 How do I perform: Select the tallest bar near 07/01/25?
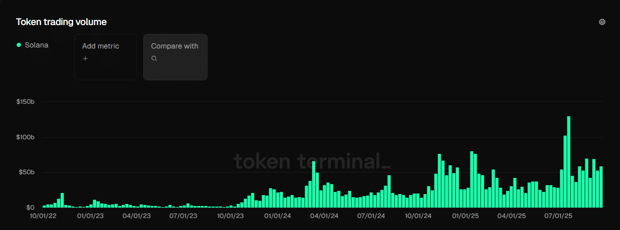(x=569, y=162)
